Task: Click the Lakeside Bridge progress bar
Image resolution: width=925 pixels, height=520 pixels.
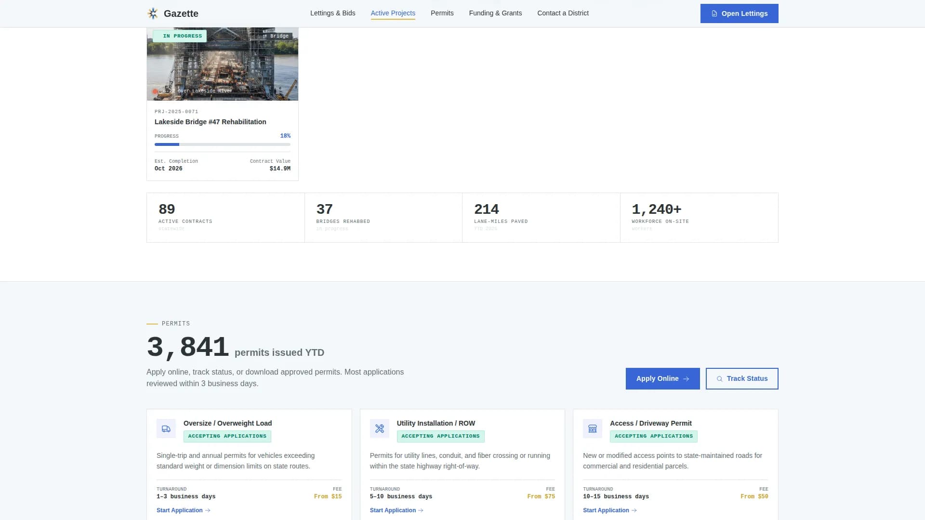Action: pos(223,144)
